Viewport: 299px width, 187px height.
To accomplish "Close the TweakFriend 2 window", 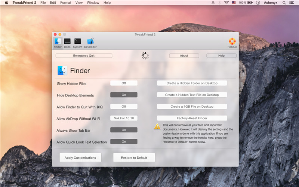I will [x=55, y=34].
